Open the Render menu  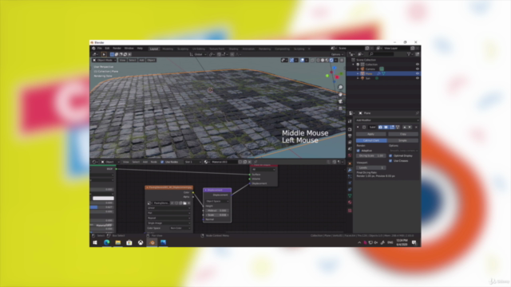pyautogui.click(x=117, y=48)
